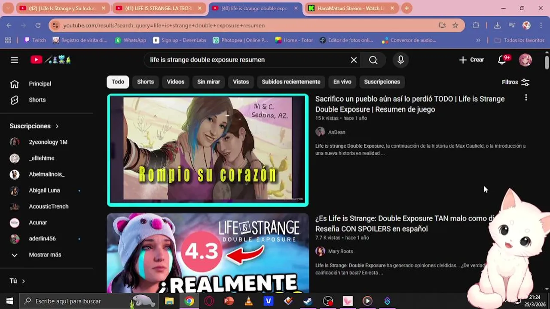The width and height of the screenshot is (550, 309).
Task: Select the Sin mirar filter chip
Action: coord(208,82)
